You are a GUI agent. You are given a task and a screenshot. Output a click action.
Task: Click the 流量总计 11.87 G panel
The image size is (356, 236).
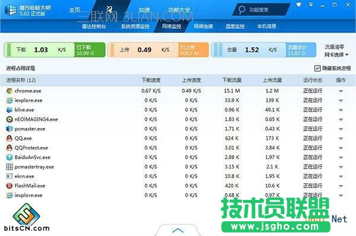pyautogui.click(x=301, y=50)
